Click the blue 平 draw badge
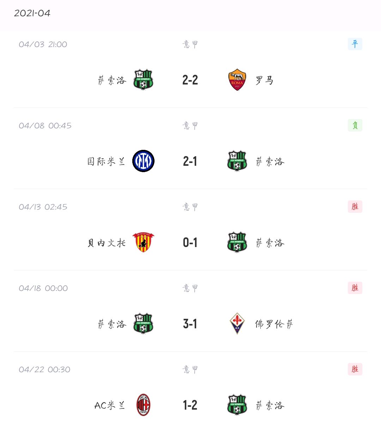The width and height of the screenshot is (381, 422). pyautogui.click(x=355, y=44)
